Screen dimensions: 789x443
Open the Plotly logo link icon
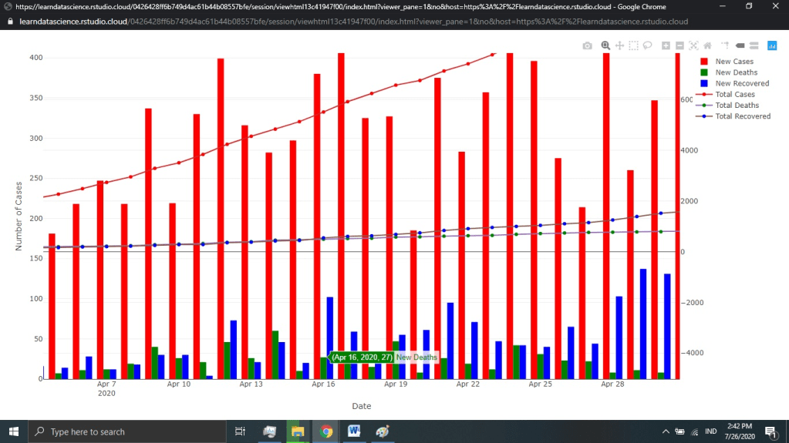tap(771, 45)
